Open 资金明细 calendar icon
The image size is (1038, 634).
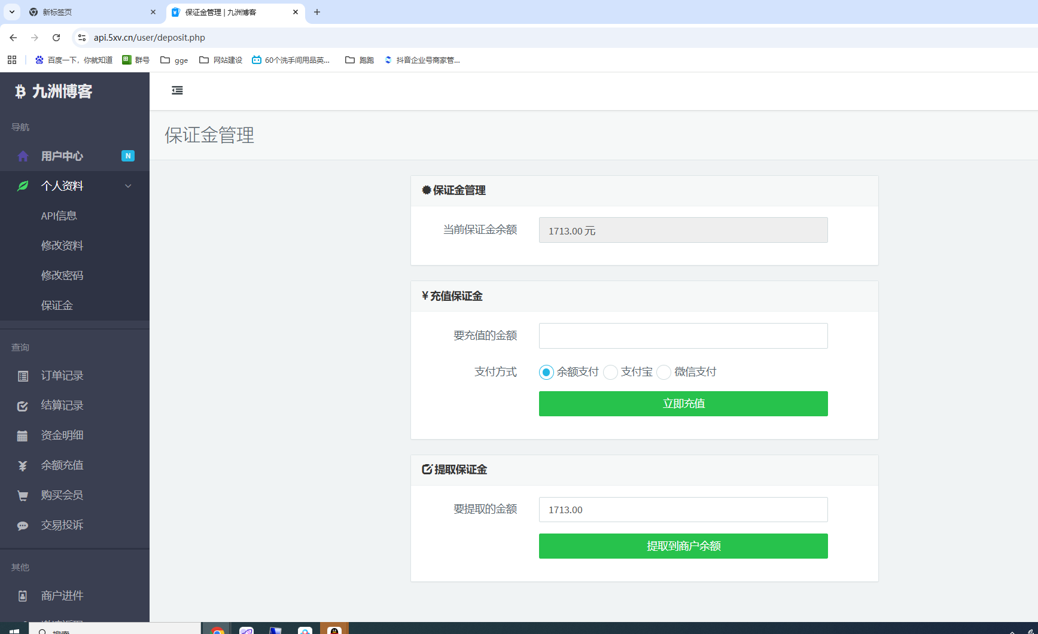23,436
